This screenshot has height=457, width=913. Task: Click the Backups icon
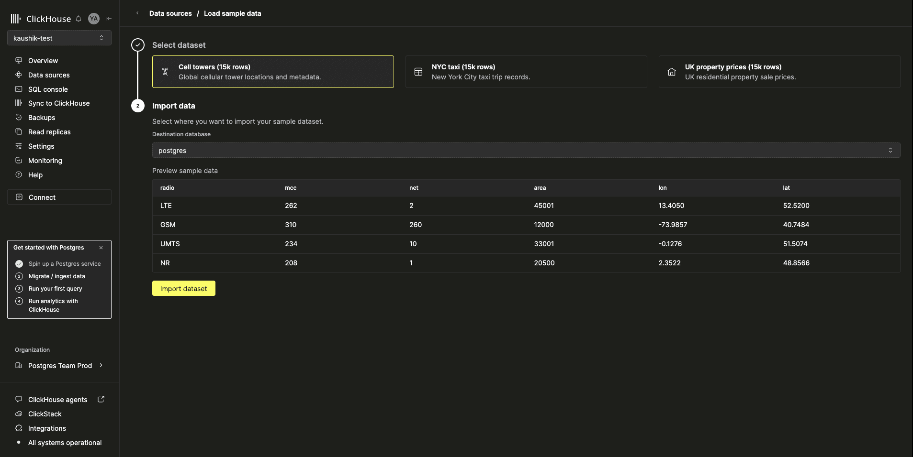point(19,118)
